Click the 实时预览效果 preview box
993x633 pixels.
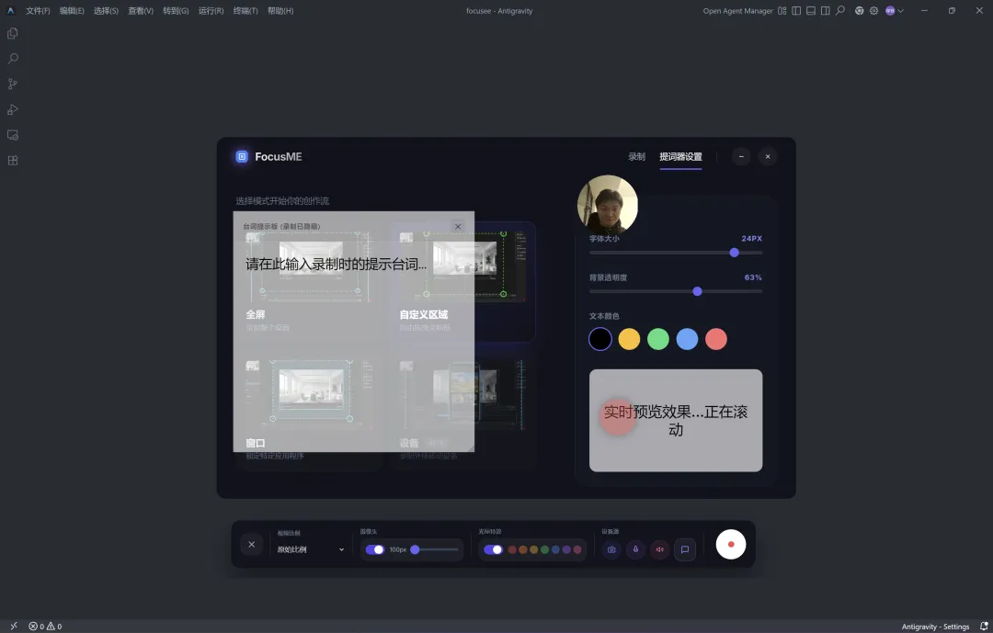click(676, 420)
